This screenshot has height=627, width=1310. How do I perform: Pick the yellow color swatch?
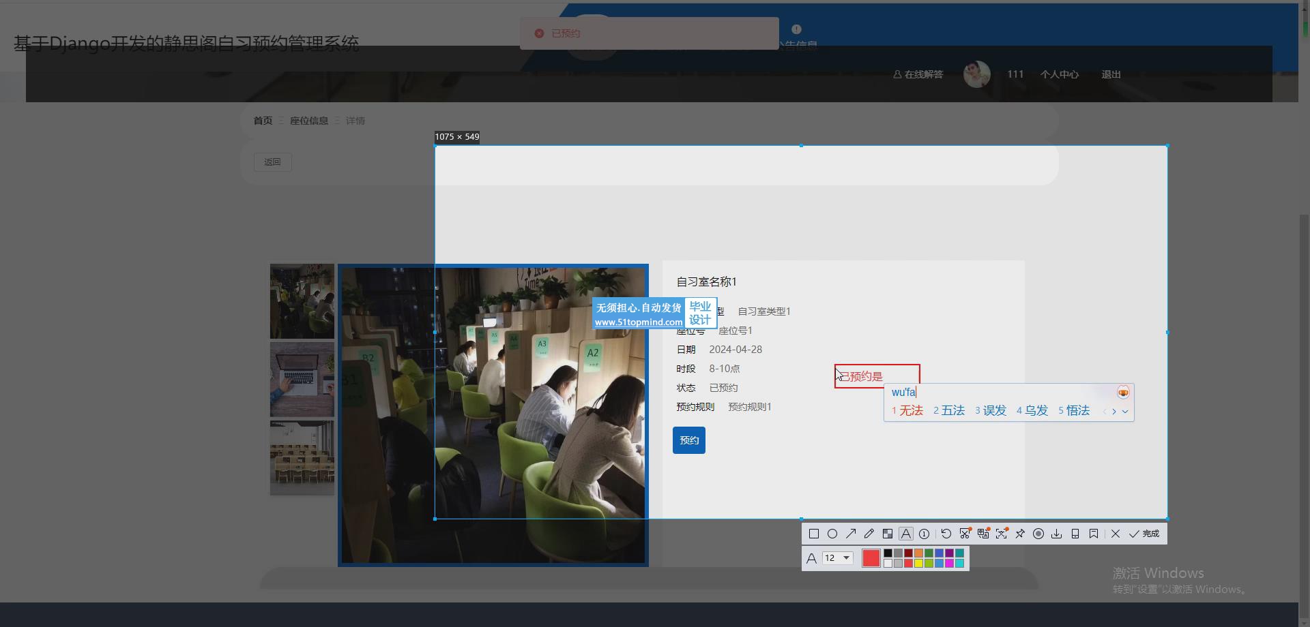point(918,564)
